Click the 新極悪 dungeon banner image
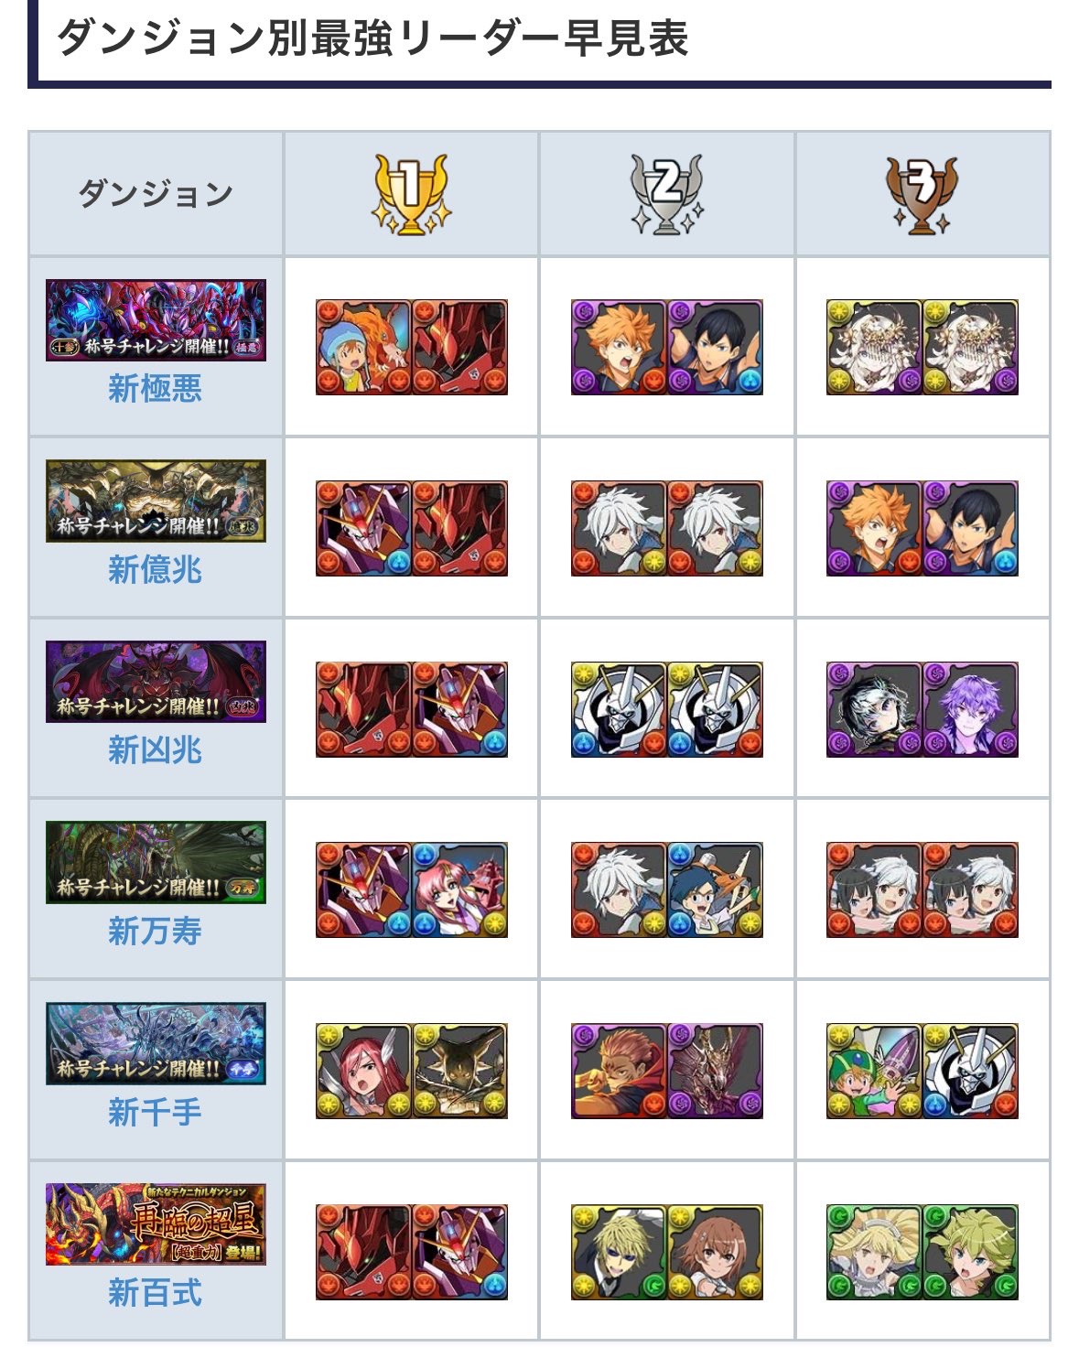Viewport: 1079px width, 1347px height. (156, 320)
